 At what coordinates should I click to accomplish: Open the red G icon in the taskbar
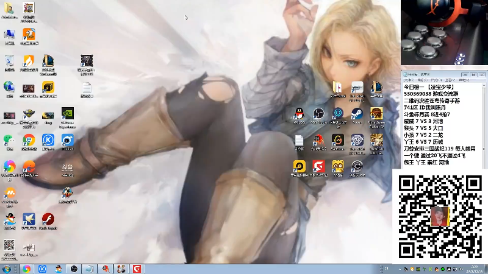pyautogui.click(x=137, y=269)
